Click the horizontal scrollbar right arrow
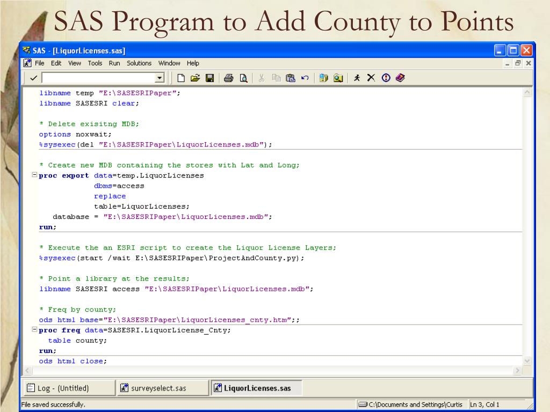Viewport: 550px width, 412px height. click(x=517, y=370)
